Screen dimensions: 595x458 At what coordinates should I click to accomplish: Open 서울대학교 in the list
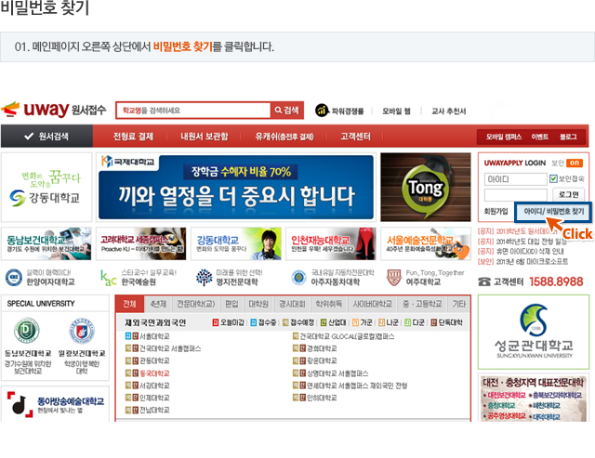[x=154, y=336]
